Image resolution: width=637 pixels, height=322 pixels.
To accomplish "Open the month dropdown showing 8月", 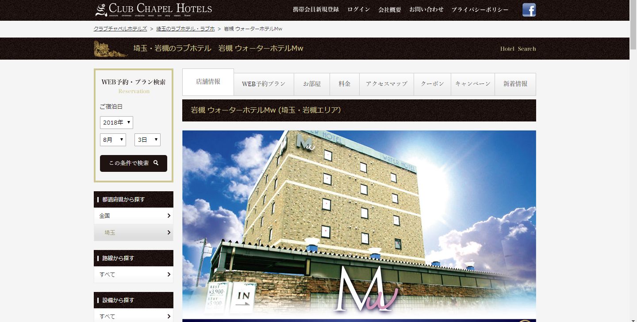I will click(113, 140).
